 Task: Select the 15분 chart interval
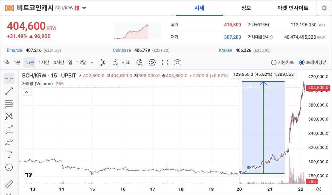coord(29,62)
